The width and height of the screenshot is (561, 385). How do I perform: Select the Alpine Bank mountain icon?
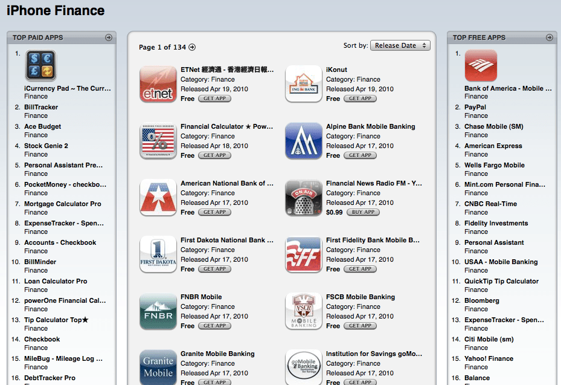pos(303,141)
